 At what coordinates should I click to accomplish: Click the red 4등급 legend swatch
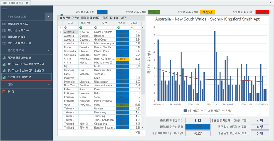tap(262, 12)
